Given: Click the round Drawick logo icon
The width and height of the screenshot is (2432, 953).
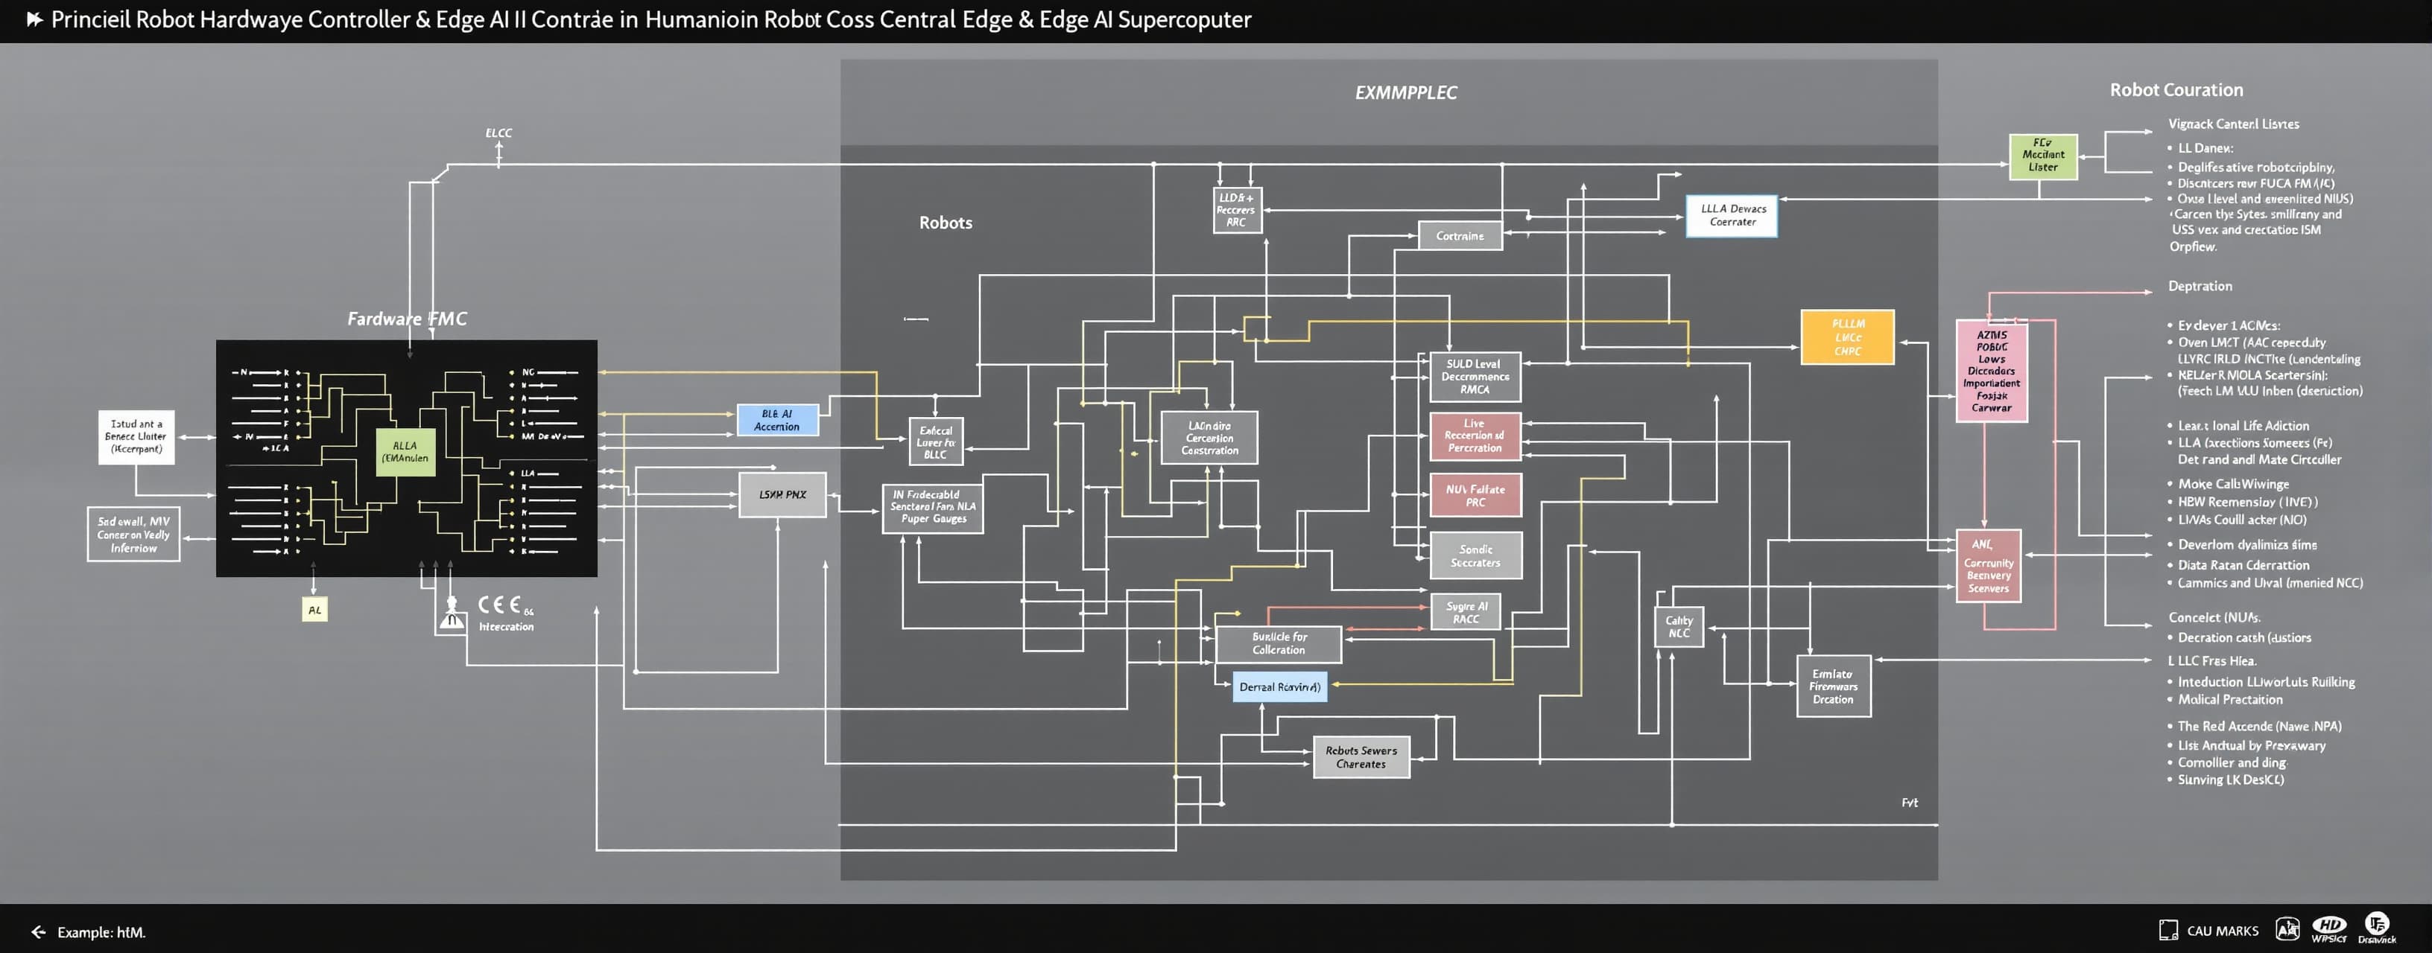Looking at the screenshot, I should [2378, 925].
